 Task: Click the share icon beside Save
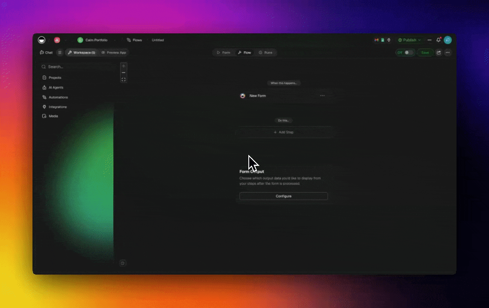(x=438, y=53)
